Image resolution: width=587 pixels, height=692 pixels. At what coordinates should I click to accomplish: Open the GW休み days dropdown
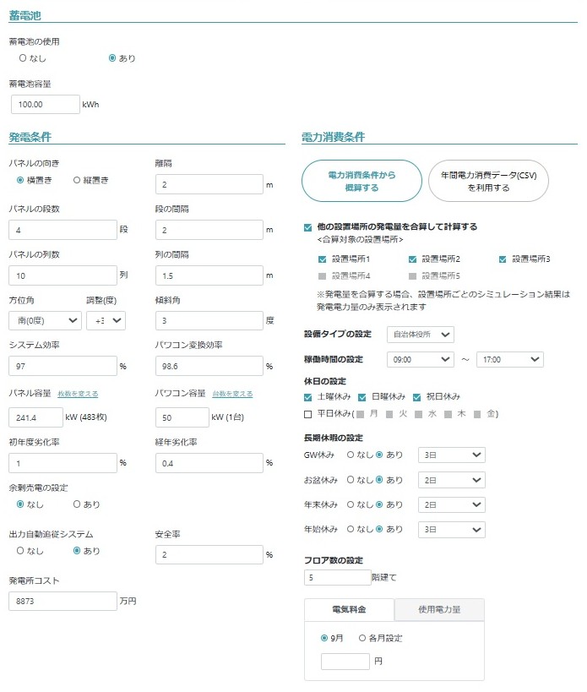click(452, 455)
